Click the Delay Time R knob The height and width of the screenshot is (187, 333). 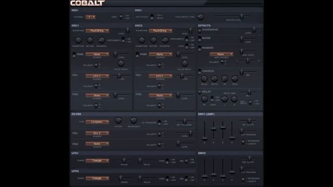pos(234,99)
